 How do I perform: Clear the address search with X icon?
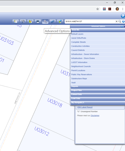coord(116,21)
